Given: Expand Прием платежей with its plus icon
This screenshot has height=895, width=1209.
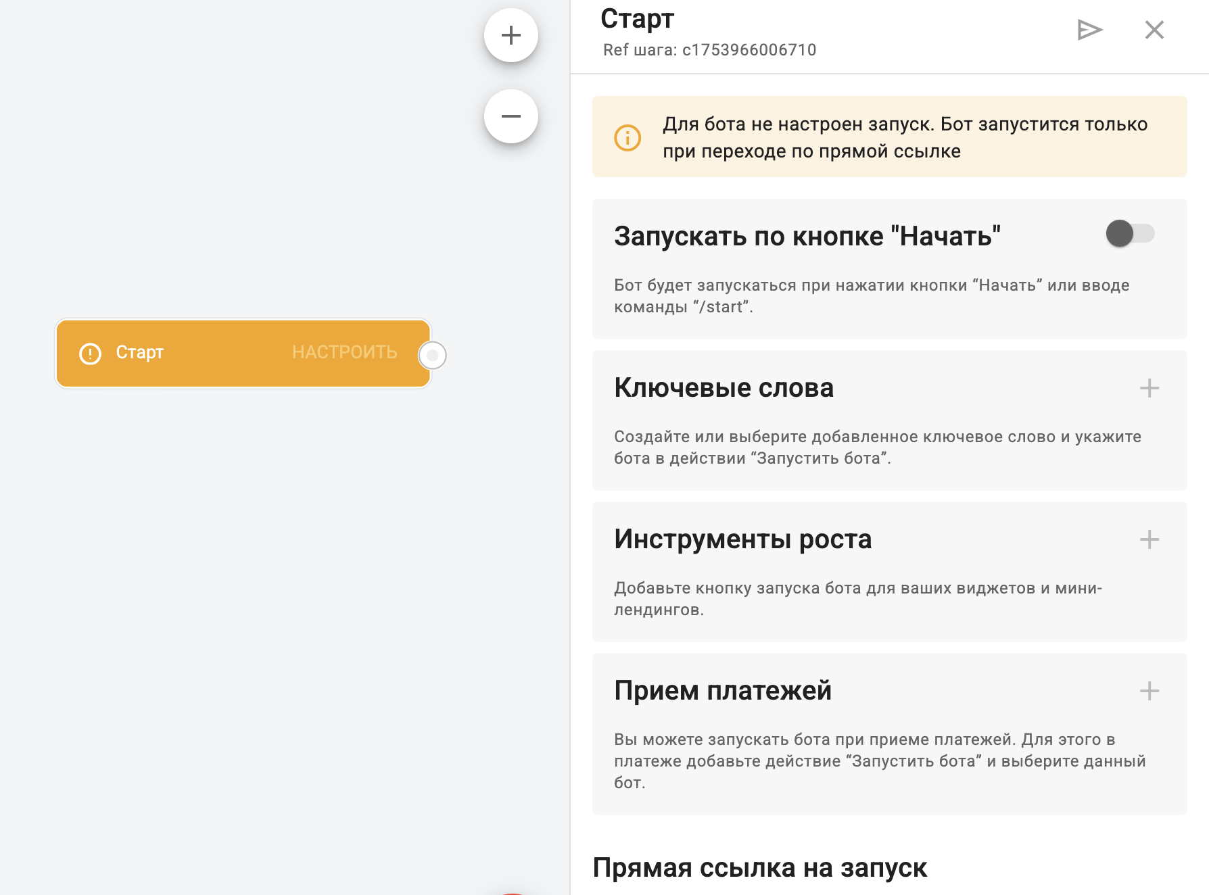Looking at the screenshot, I should point(1149,691).
